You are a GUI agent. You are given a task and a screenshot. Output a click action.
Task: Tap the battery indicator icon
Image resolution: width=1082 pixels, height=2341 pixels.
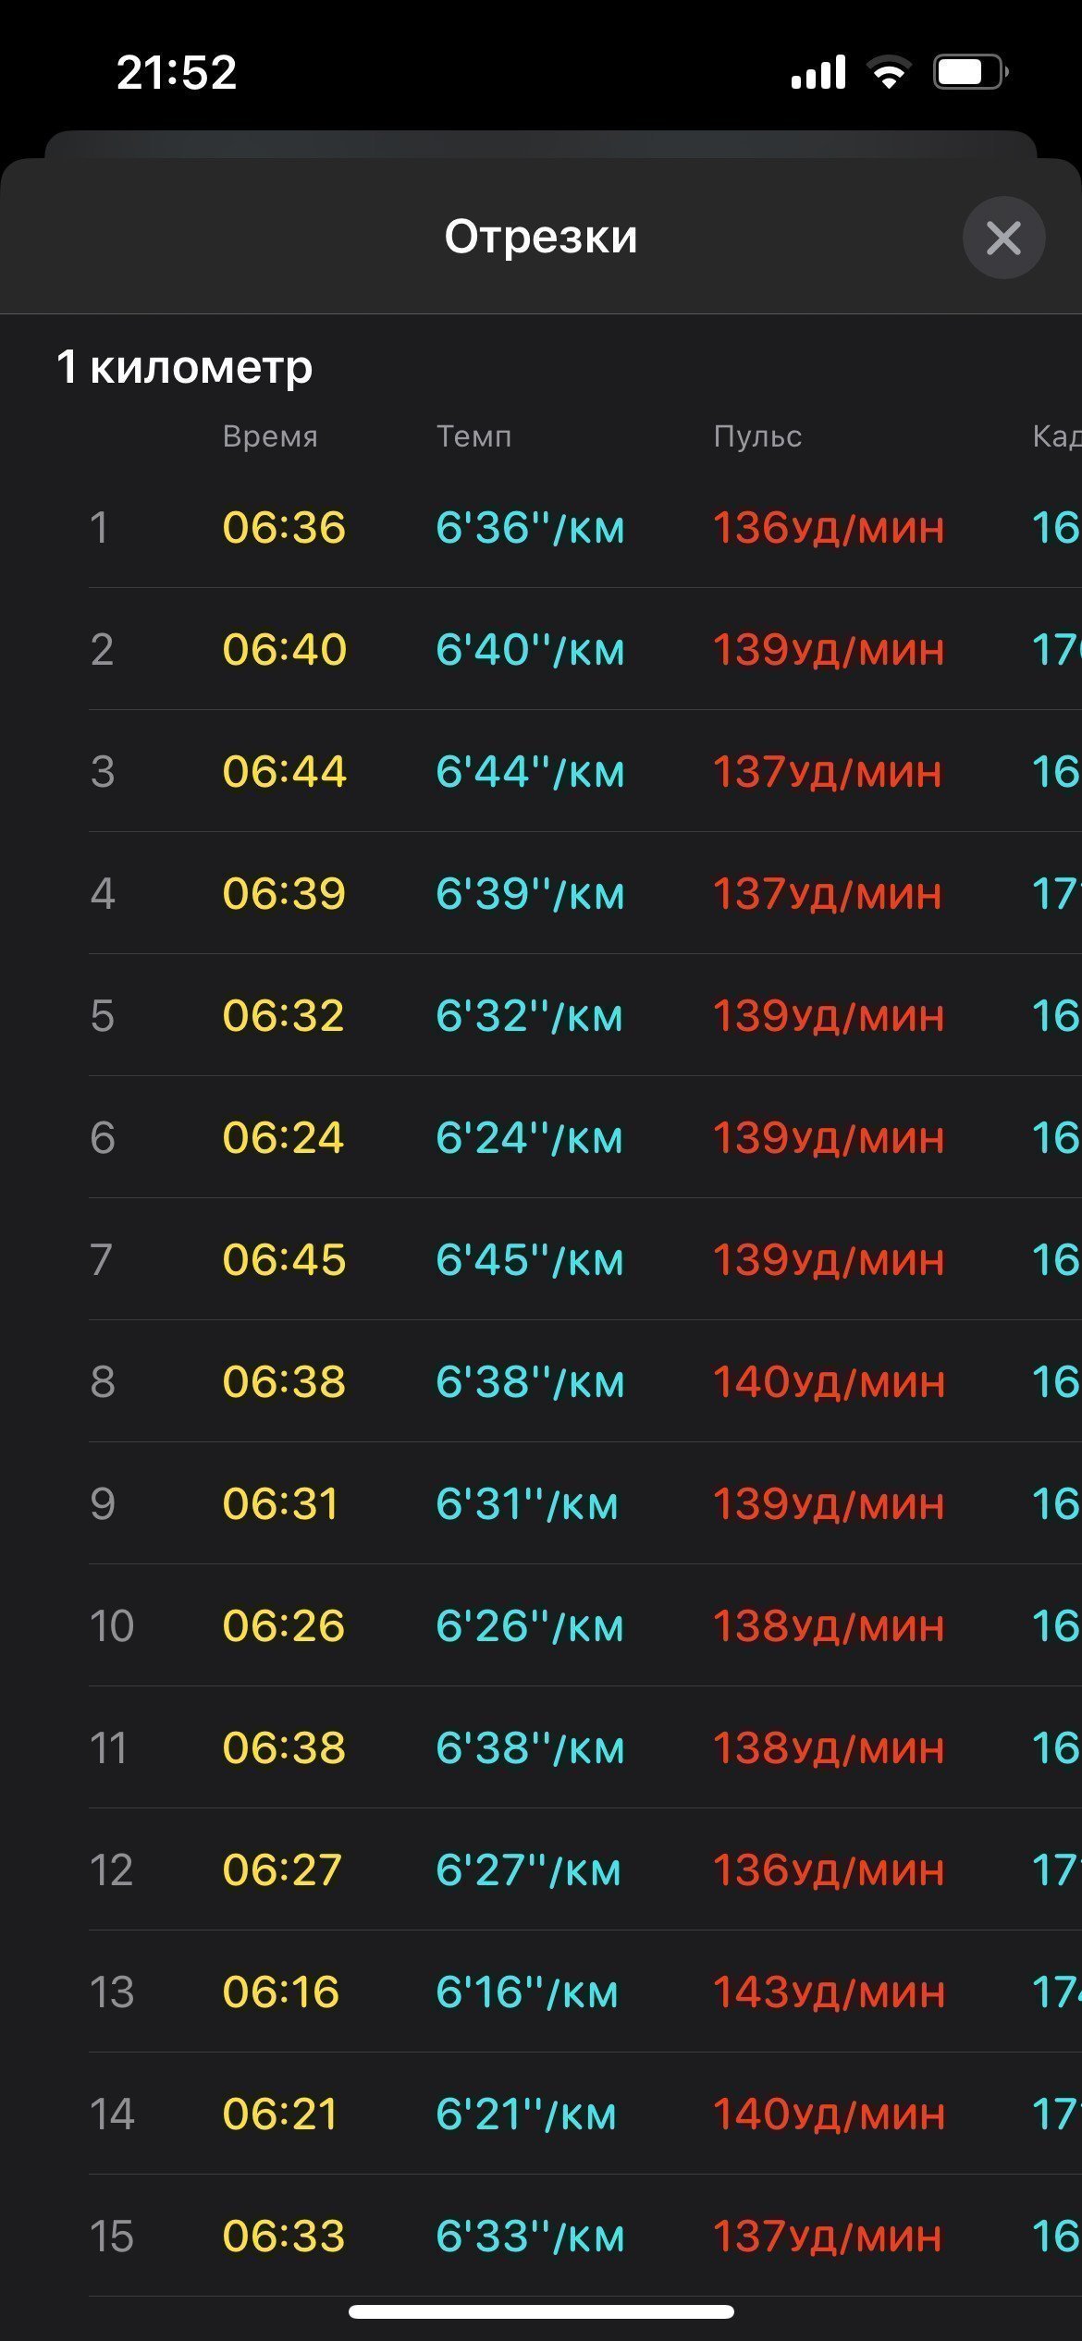(970, 71)
